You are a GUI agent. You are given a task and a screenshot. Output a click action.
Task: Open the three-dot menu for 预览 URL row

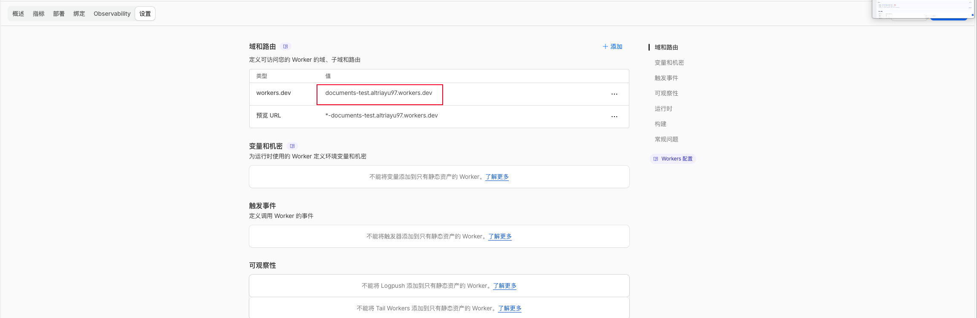[x=614, y=117]
